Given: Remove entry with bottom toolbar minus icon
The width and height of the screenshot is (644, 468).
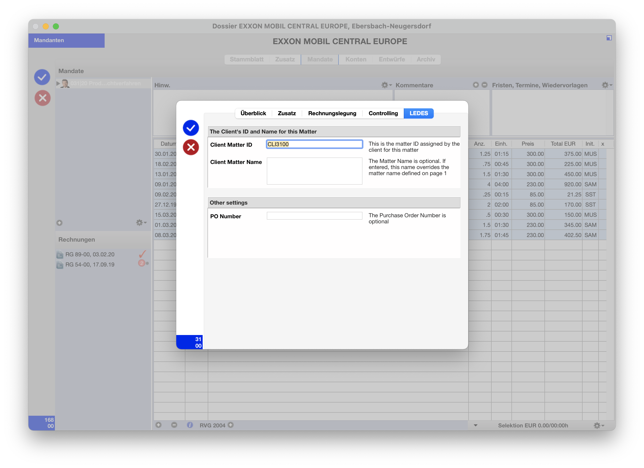Looking at the screenshot, I should (174, 425).
